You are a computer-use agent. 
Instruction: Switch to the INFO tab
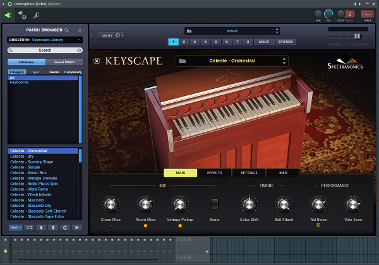point(283,173)
